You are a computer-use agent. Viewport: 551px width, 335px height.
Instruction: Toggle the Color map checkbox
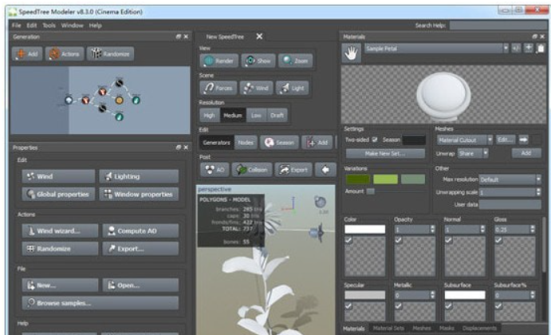click(348, 240)
